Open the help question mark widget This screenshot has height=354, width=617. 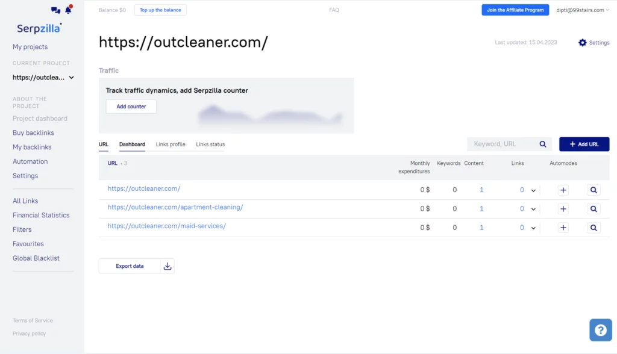coord(601,330)
